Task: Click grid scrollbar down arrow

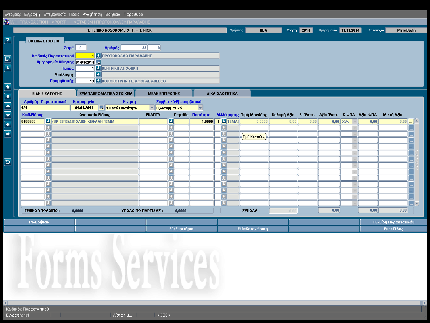Action: pyautogui.click(x=417, y=204)
